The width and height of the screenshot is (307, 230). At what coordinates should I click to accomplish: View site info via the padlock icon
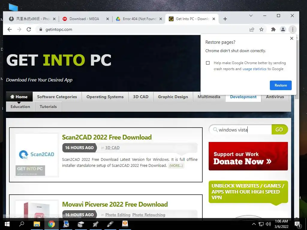41,29
